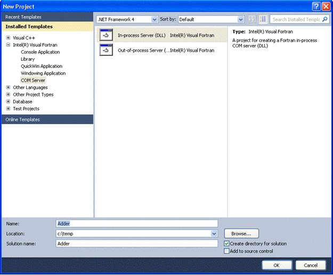Select Out-of-process Server template name
333x275 pixels.
[143, 50]
